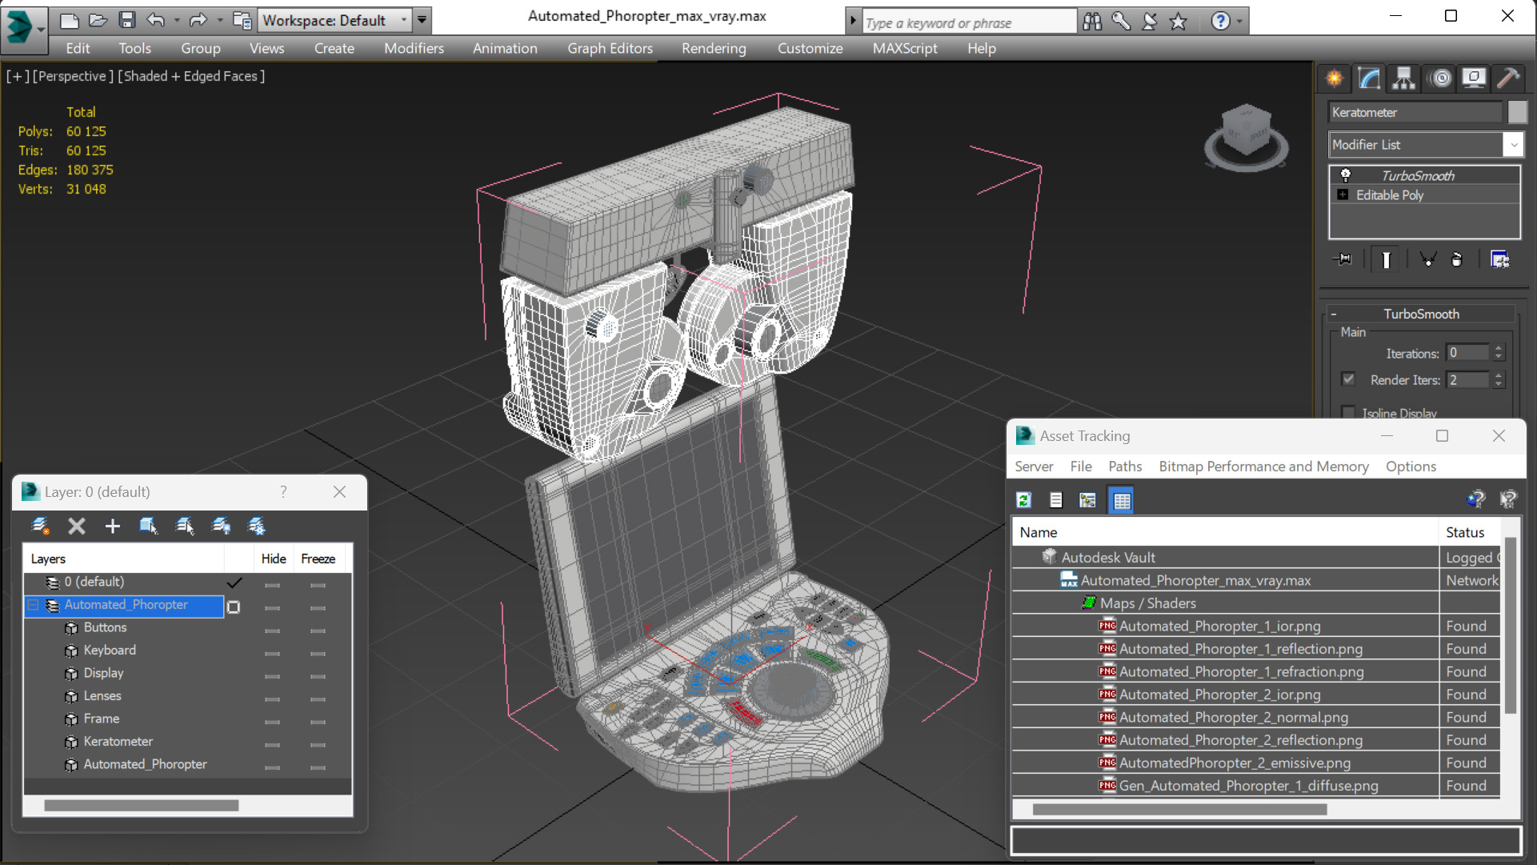Open the Modifier List dropdown
This screenshot has width=1537, height=865.
point(1512,145)
